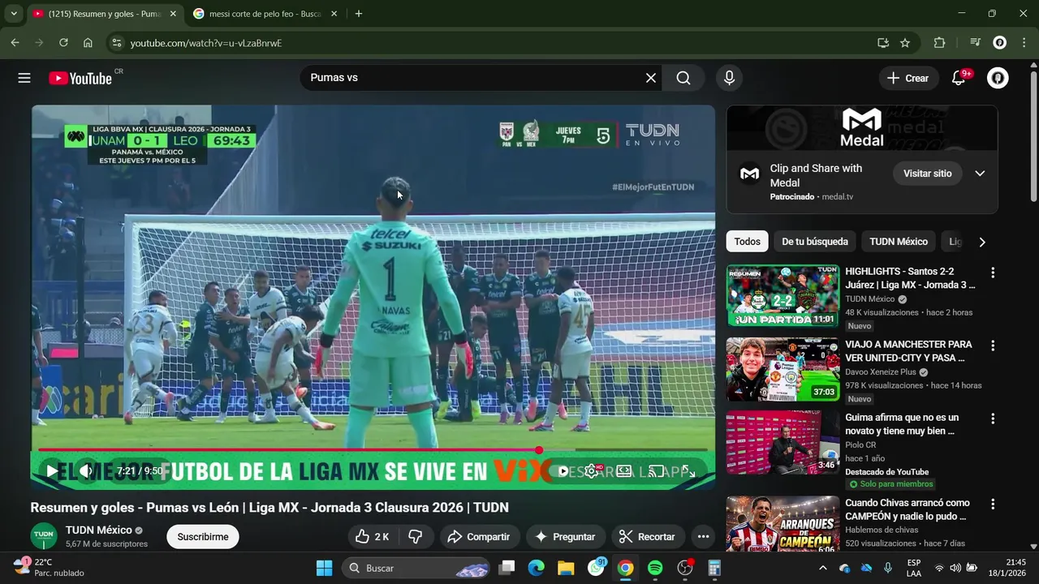Screen dimensions: 1039x584
Task: Reload the page
Action: pos(63,43)
